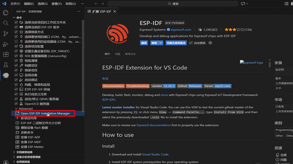Screen dimensions: 293x164
Task: Toggle checkbox for 构建项目
Action: (x=16, y=66)
